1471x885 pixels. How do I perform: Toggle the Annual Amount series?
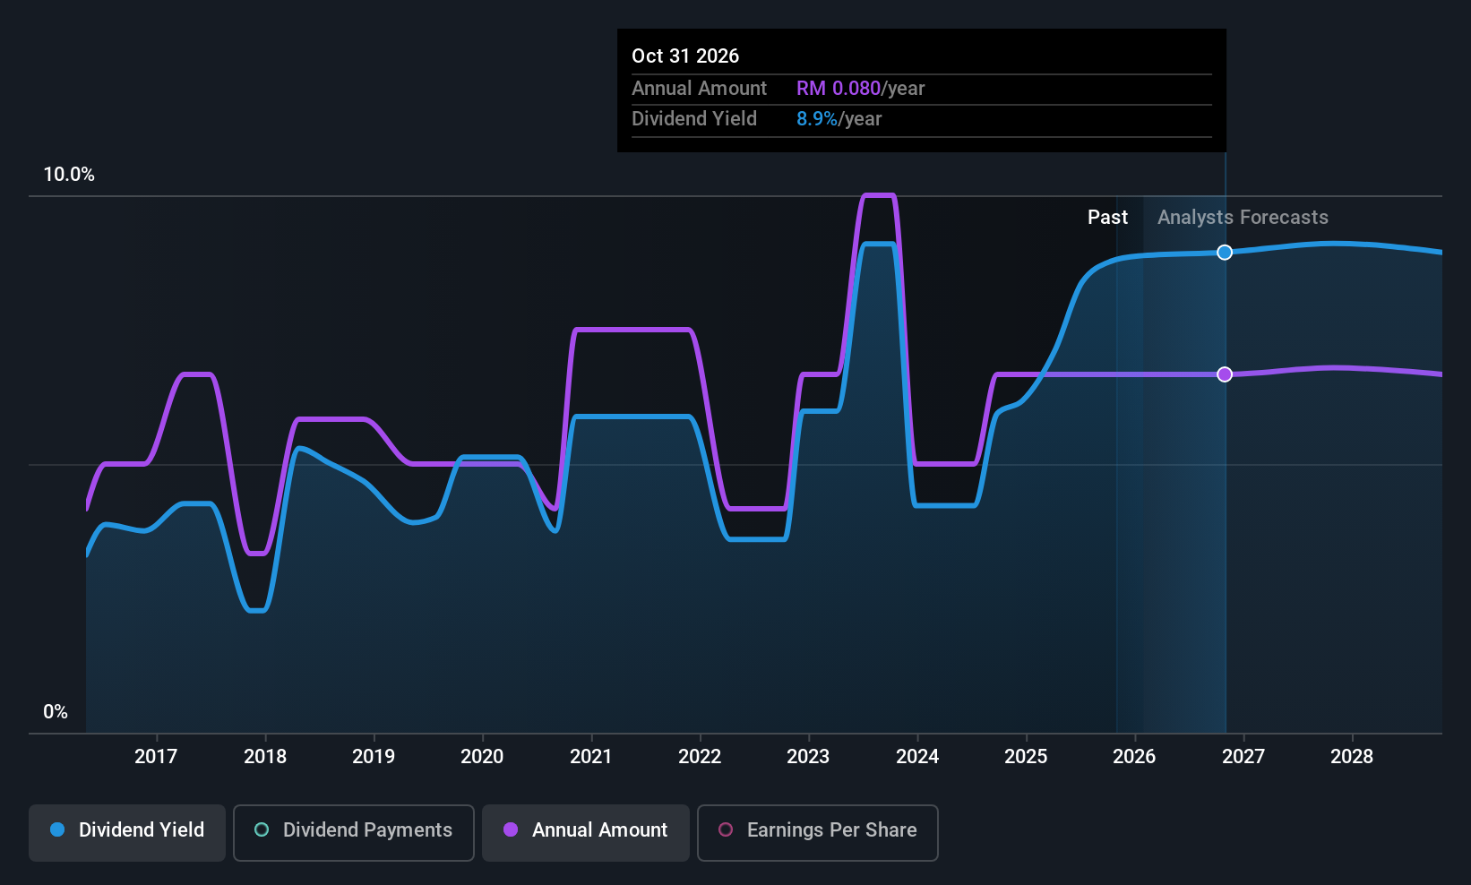pyautogui.click(x=586, y=832)
